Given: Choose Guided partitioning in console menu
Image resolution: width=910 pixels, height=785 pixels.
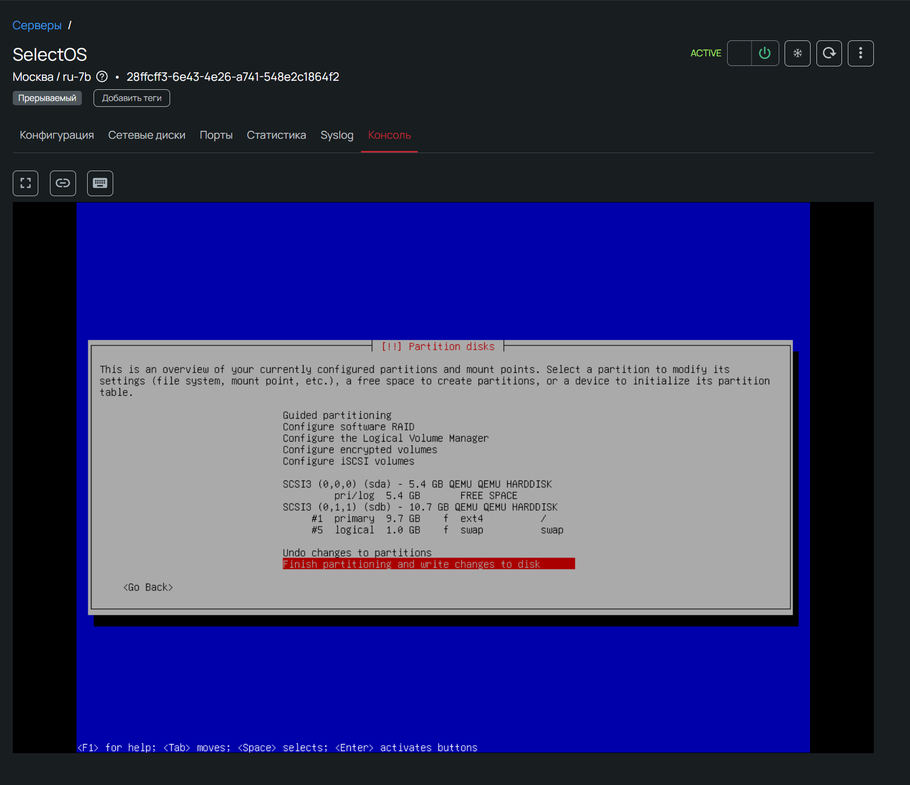Looking at the screenshot, I should tap(336, 415).
